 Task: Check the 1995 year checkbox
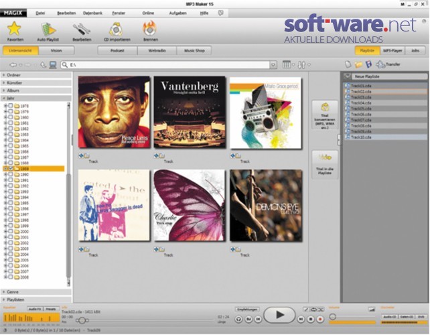pos(11,203)
